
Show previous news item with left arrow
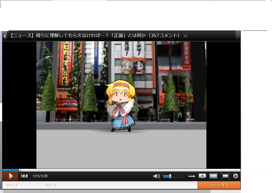coord(5,36)
